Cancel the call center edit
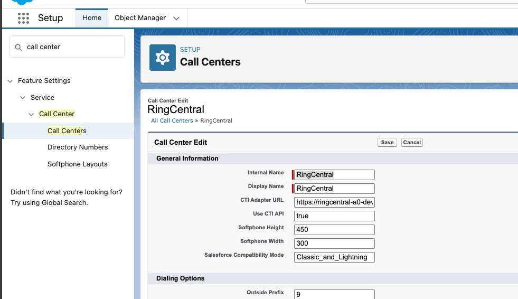The image size is (518, 299). (x=412, y=143)
